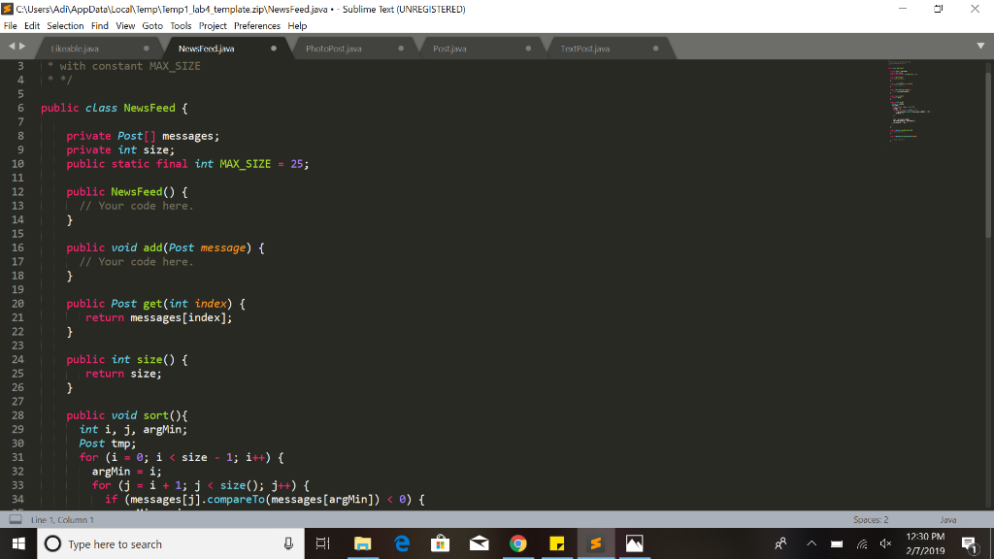This screenshot has width=994, height=559.
Task: Show hidden system tray icons
Action: (812, 543)
